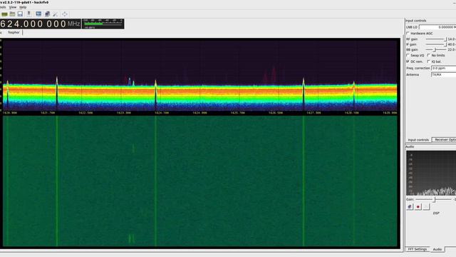456x257 pixels.
Task: Click the bookmarks/tools wrench icon
Action: click(56, 14)
